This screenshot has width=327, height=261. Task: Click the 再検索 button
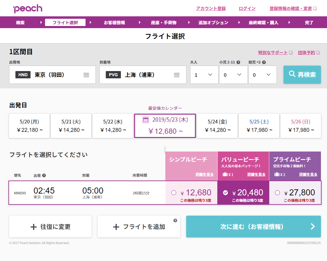click(x=302, y=75)
